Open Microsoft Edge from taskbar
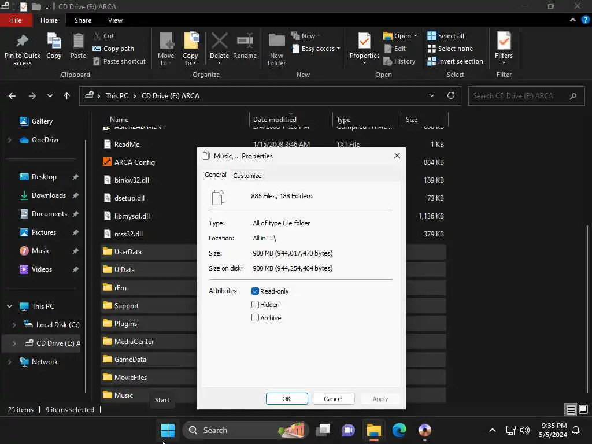 click(399, 430)
